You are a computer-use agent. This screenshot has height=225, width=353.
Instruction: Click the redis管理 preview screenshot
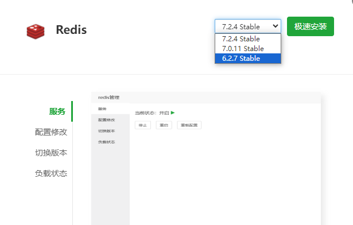(206, 158)
